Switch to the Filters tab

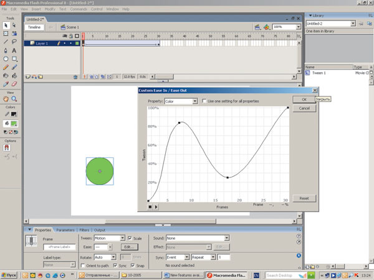pos(84,230)
